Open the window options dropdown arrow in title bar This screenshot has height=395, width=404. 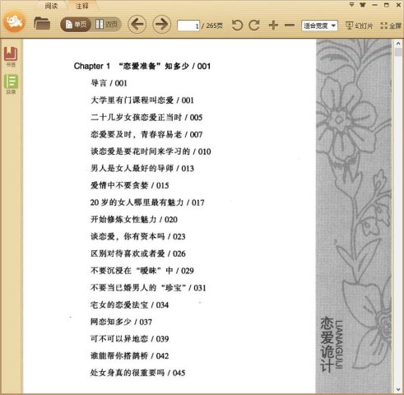(x=351, y=5)
